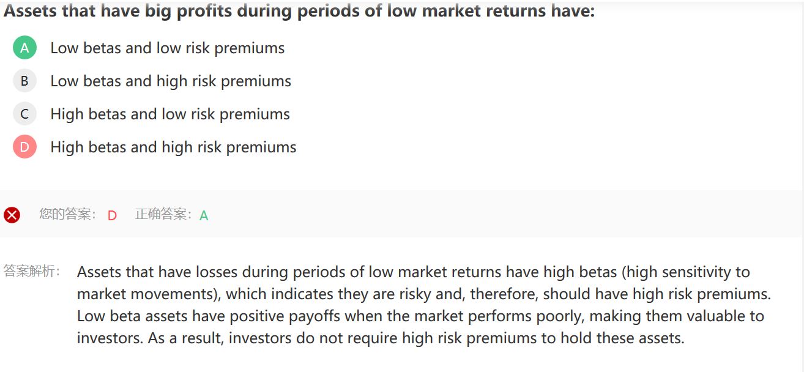Click explanation line starting "Low beta assets"
Viewport: 804px width, 372px height.
[420, 316]
